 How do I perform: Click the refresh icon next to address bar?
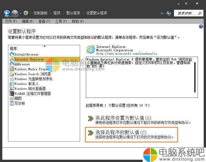tap(169, 13)
